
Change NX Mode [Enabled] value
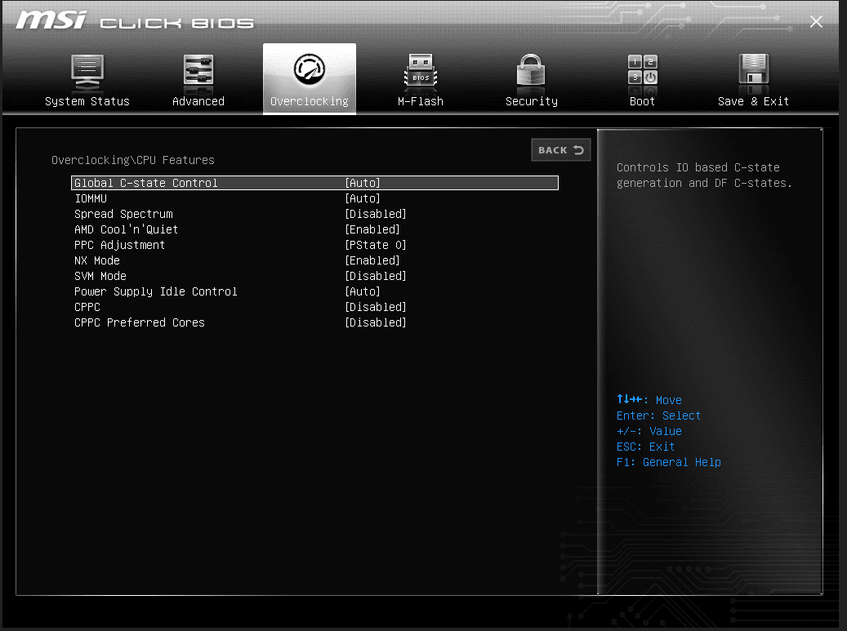(x=372, y=260)
